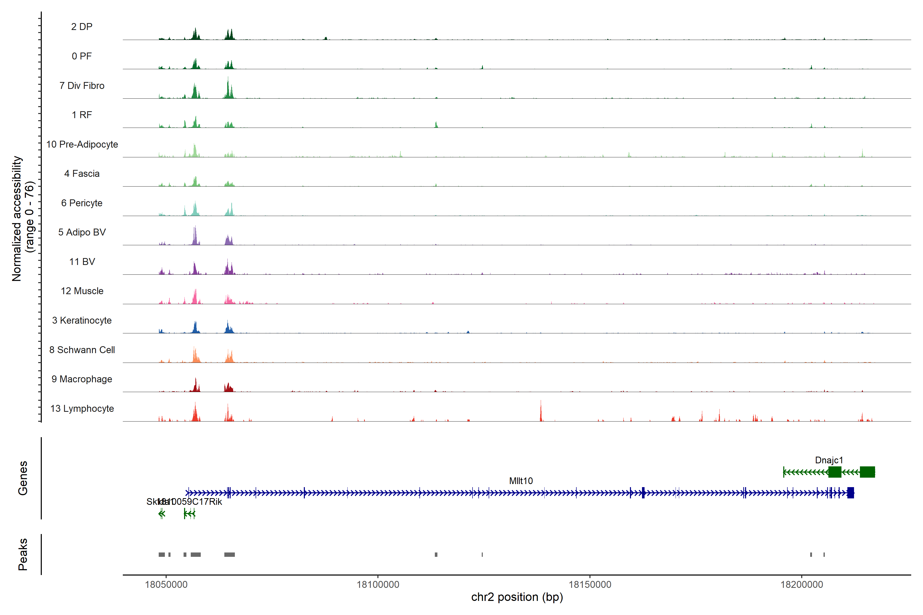Viewport: 923px width, 615px height.
Task: Click the Genes panel label
Action: (23, 478)
